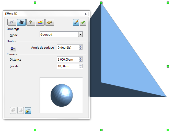This screenshot has width=173, height=135.
Task: Click the Mode label
Action: (14, 35)
